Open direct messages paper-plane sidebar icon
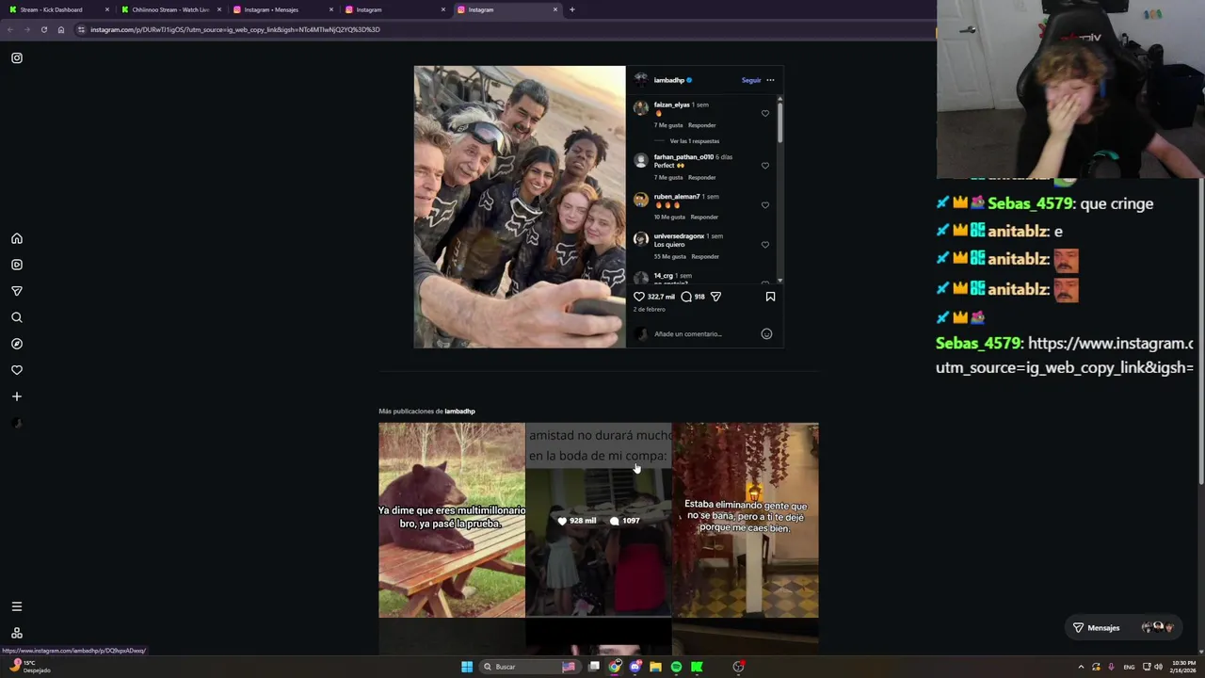This screenshot has width=1205, height=678. 17,291
